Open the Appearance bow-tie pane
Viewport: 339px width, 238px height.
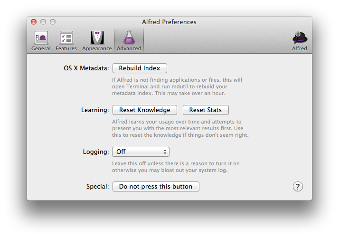(x=97, y=41)
